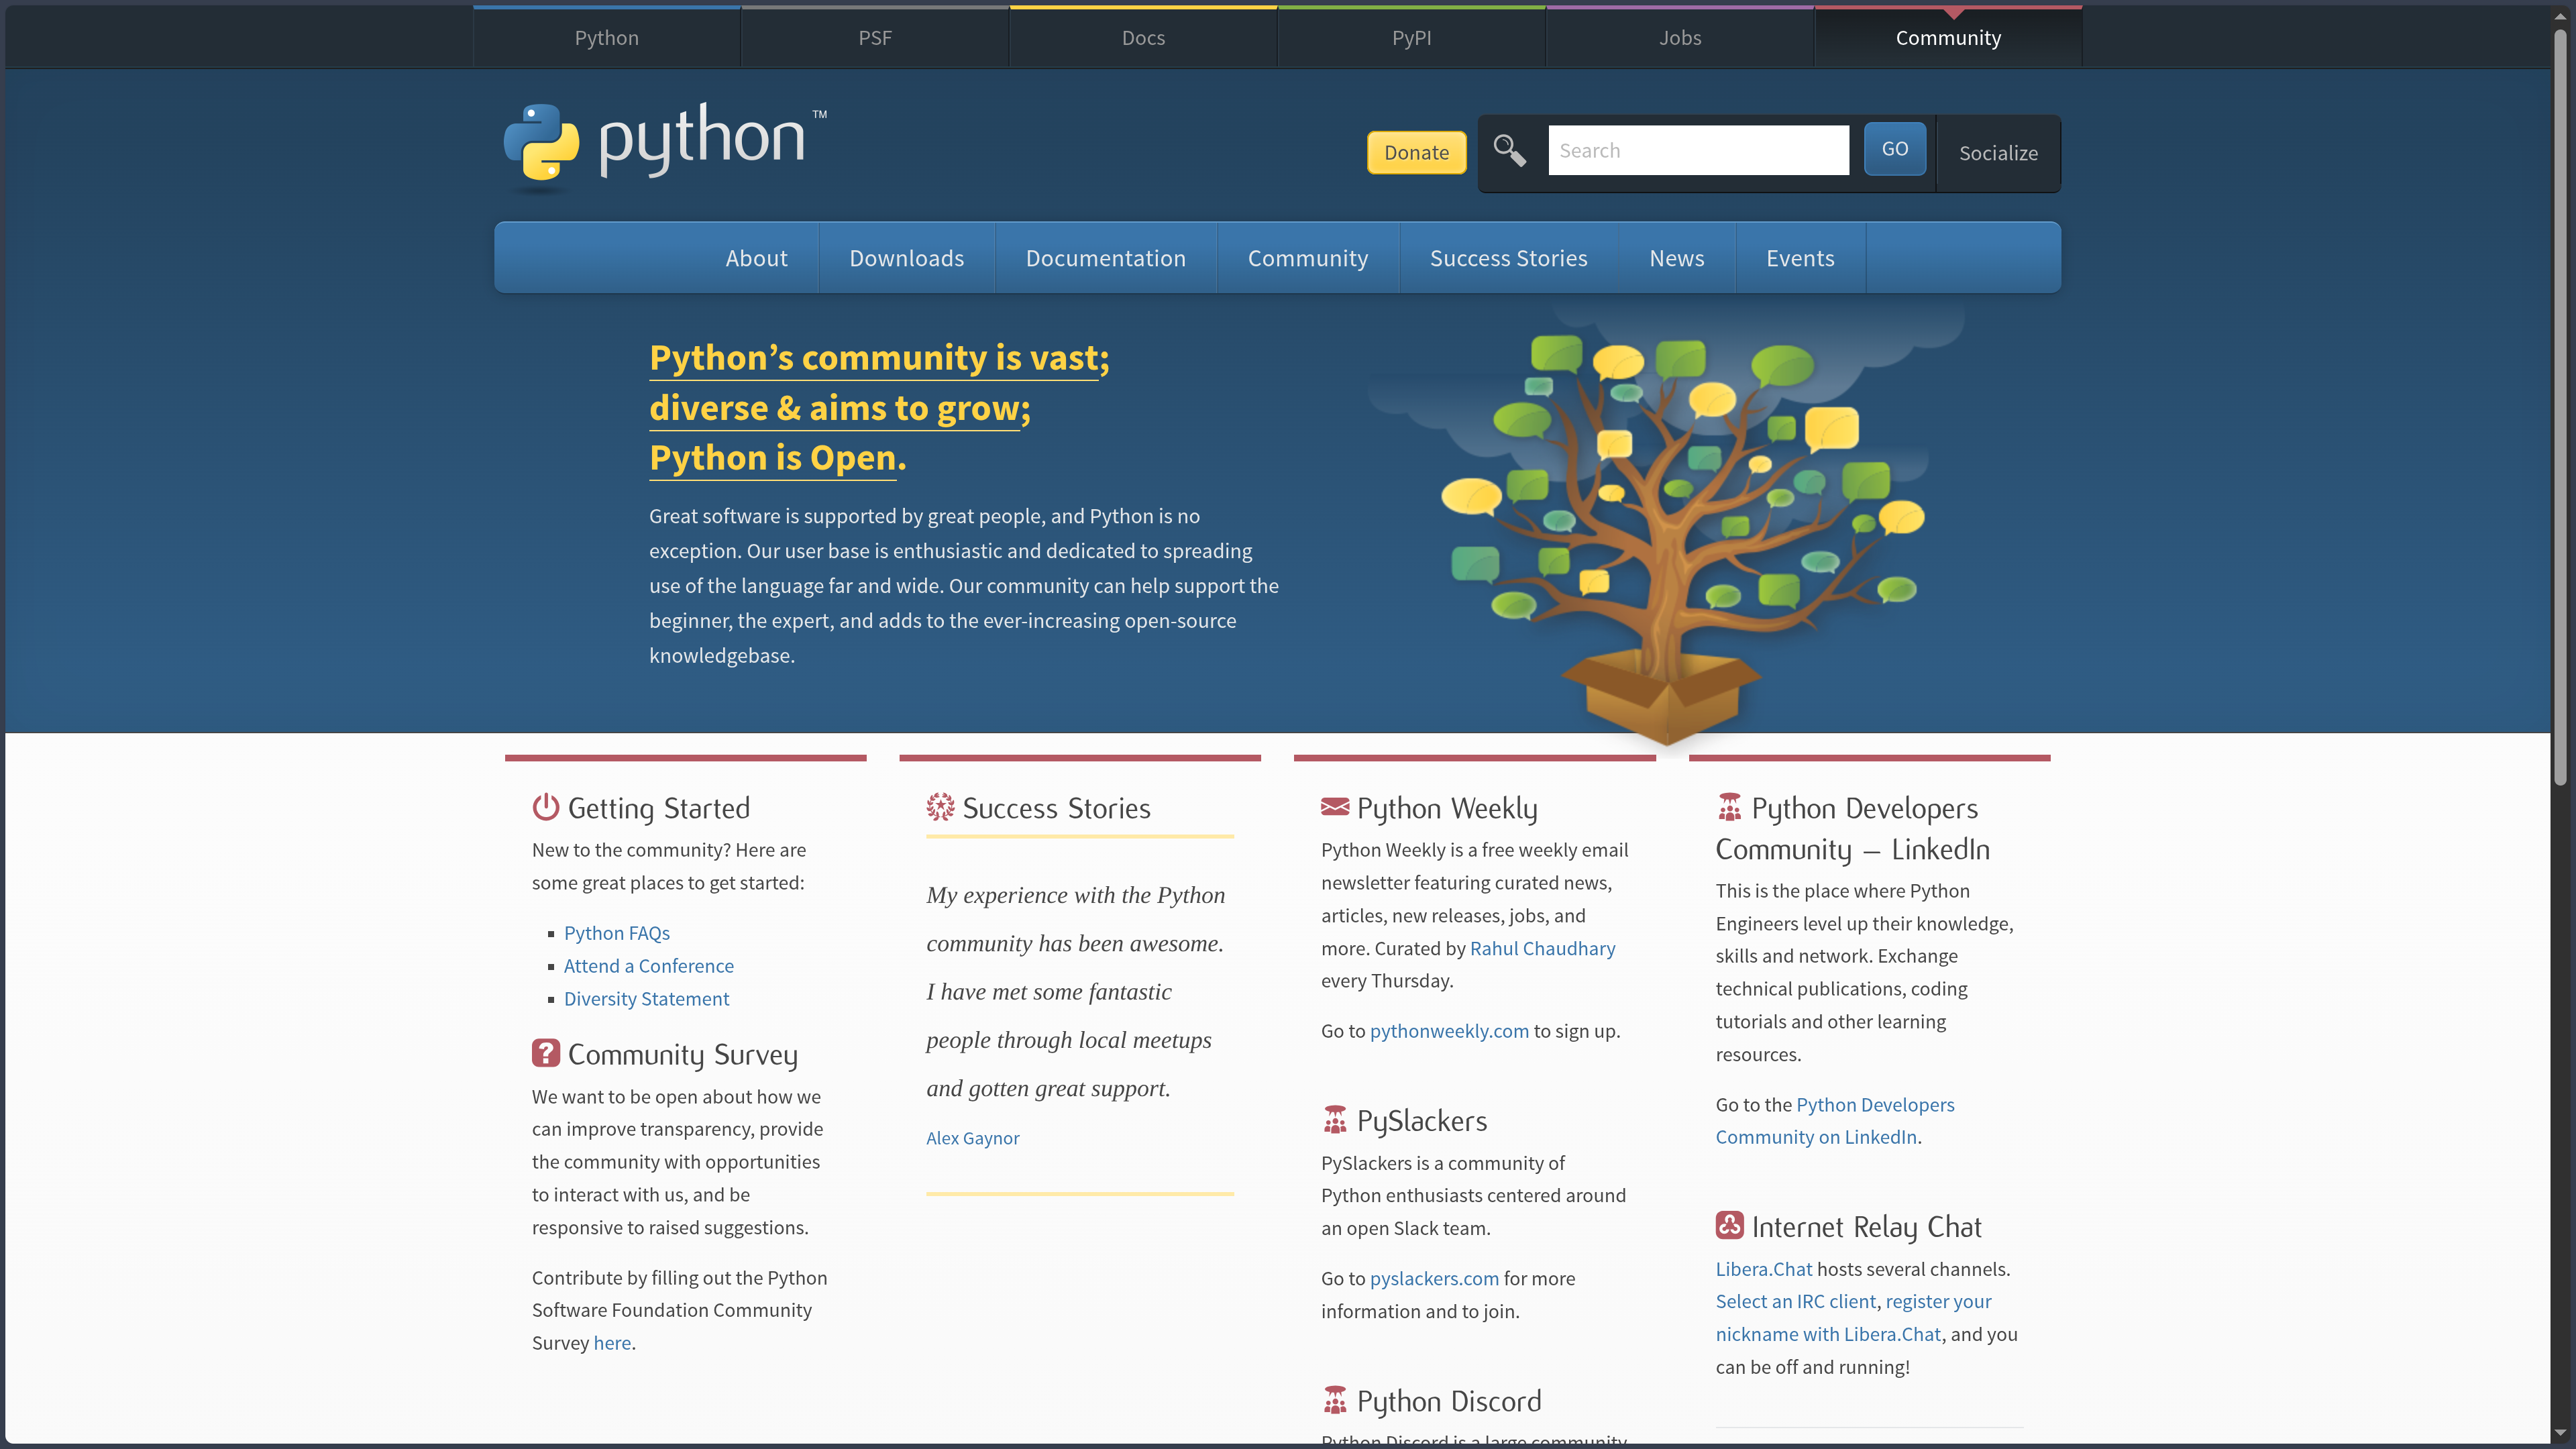
Task: Click the PySlackers people icon
Action: (x=1335, y=1119)
